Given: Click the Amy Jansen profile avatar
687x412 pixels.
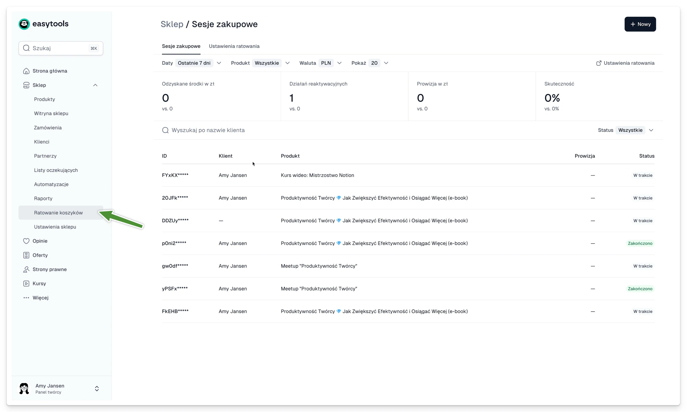Looking at the screenshot, I should pyautogui.click(x=24, y=389).
